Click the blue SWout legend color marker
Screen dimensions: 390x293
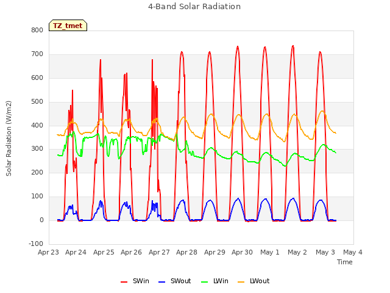[x=161, y=282]
